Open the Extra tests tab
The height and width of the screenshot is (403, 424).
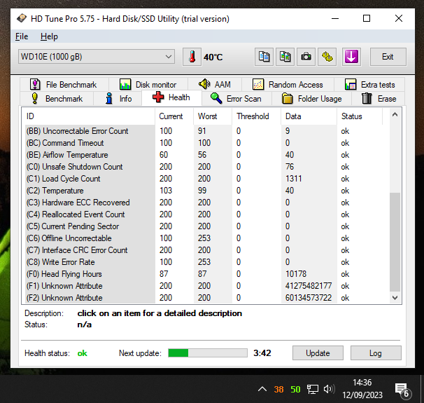point(369,85)
